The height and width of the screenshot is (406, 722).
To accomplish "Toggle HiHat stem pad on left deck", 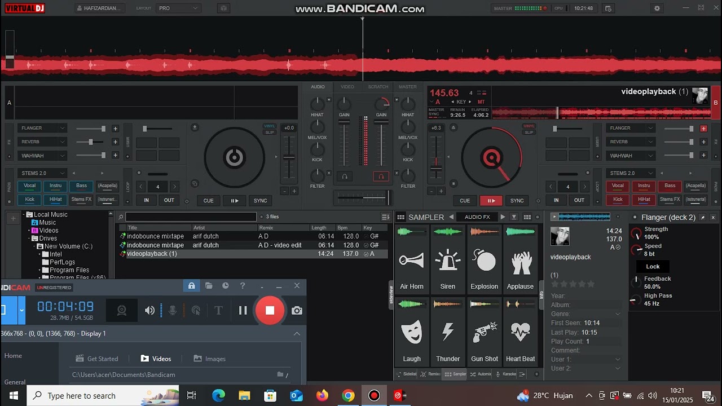I will coord(56,199).
